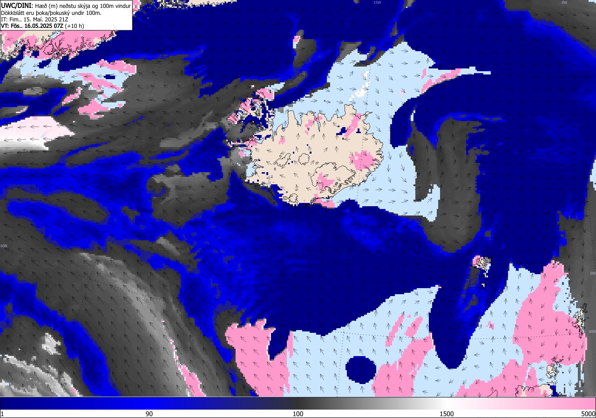Screen dimensions: 596x418
Task: Click the UWC/DINI title in the legend box
Action: [x=17, y=5]
